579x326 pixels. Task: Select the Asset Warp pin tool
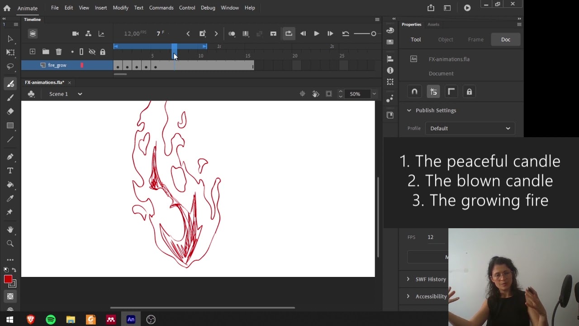tap(10, 212)
